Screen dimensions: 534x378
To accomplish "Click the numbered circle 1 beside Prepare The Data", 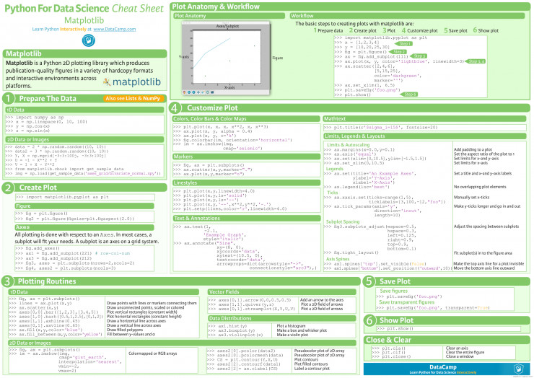I will pyautogui.click(x=8, y=98).
